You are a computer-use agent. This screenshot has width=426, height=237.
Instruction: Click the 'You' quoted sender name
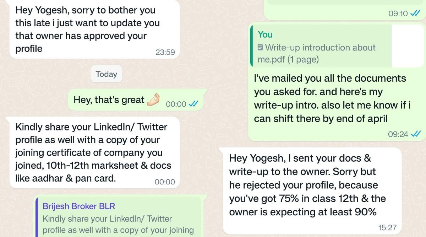(x=265, y=34)
